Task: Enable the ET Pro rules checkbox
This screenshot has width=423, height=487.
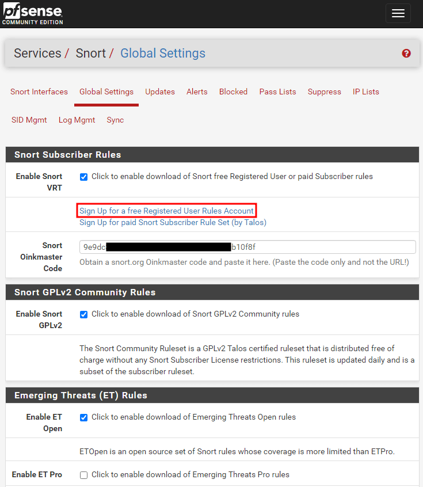Action: (84, 475)
